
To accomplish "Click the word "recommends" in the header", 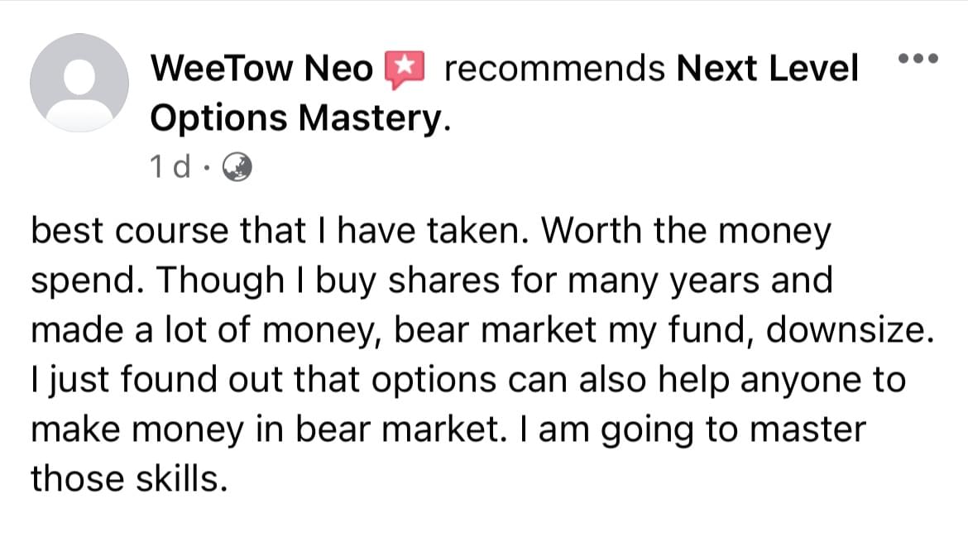I will 554,70.
